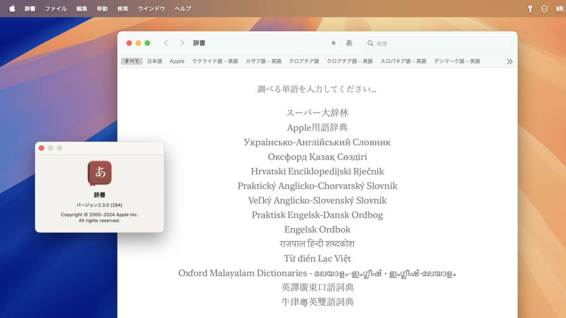Select the 日本語 dictionary tab
The height and width of the screenshot is (318, 566).
pyautogui.click(x=155, y=61)
